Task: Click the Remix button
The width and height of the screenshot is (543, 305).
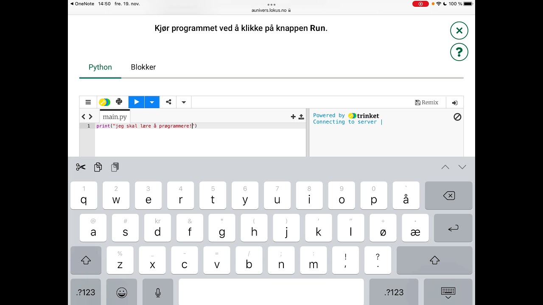Action: [426, 102]
